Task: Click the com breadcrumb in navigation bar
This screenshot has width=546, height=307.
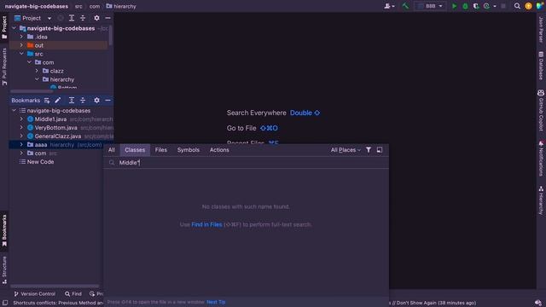Action: coord(95,6)
